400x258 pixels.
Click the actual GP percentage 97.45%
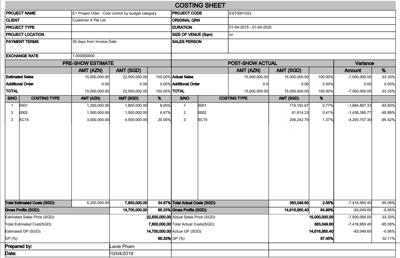(326, 239)
